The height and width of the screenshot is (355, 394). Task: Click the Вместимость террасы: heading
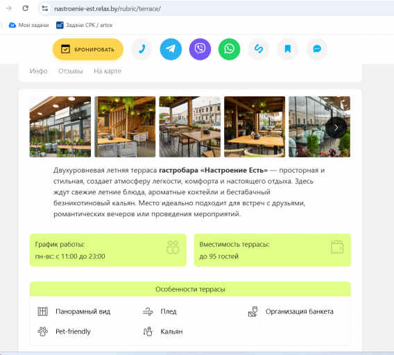pos(234,244)
